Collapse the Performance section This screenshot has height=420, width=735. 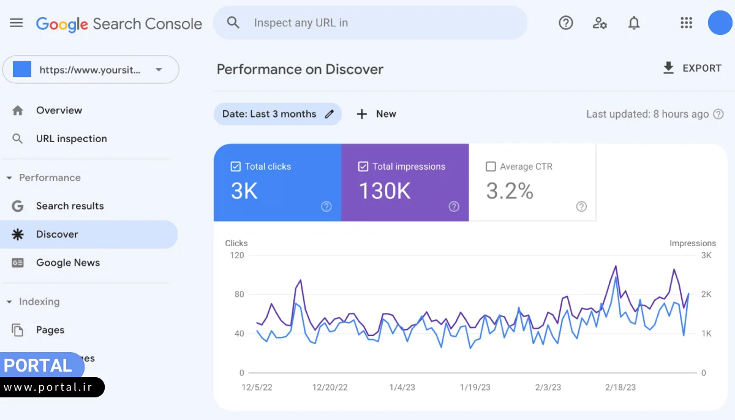click(9, 178)
